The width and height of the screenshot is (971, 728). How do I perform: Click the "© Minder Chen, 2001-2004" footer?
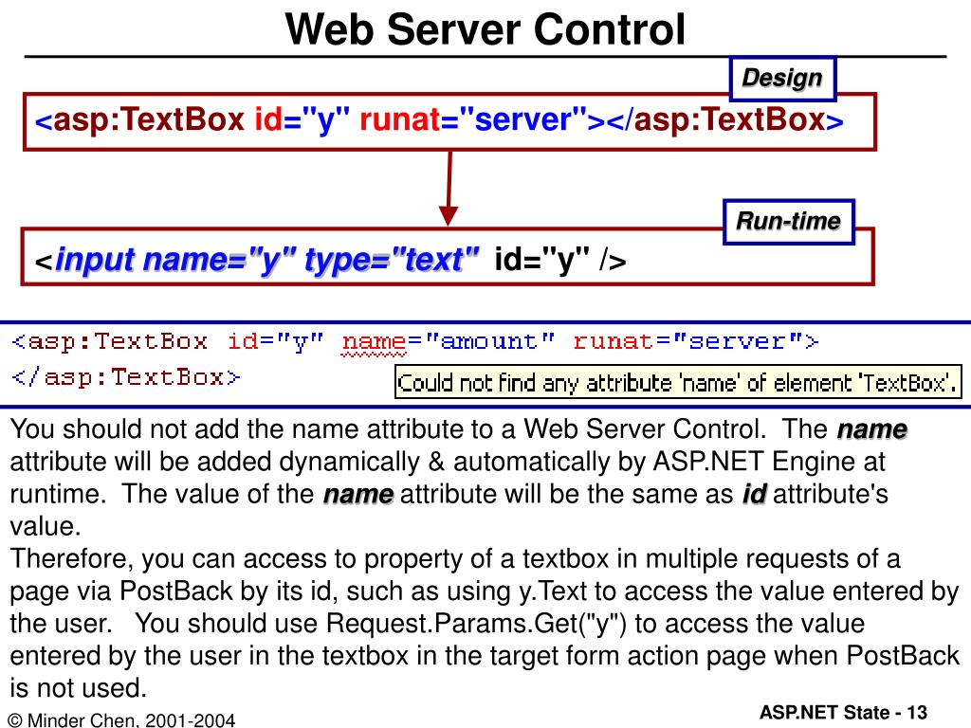122,720
